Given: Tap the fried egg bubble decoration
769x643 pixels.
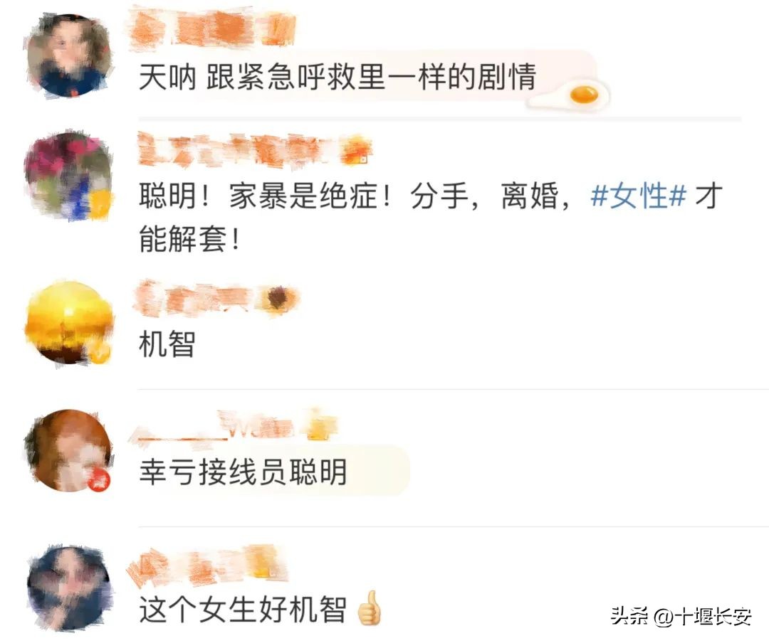Looking at the screenshot, I should coord(572,95).
